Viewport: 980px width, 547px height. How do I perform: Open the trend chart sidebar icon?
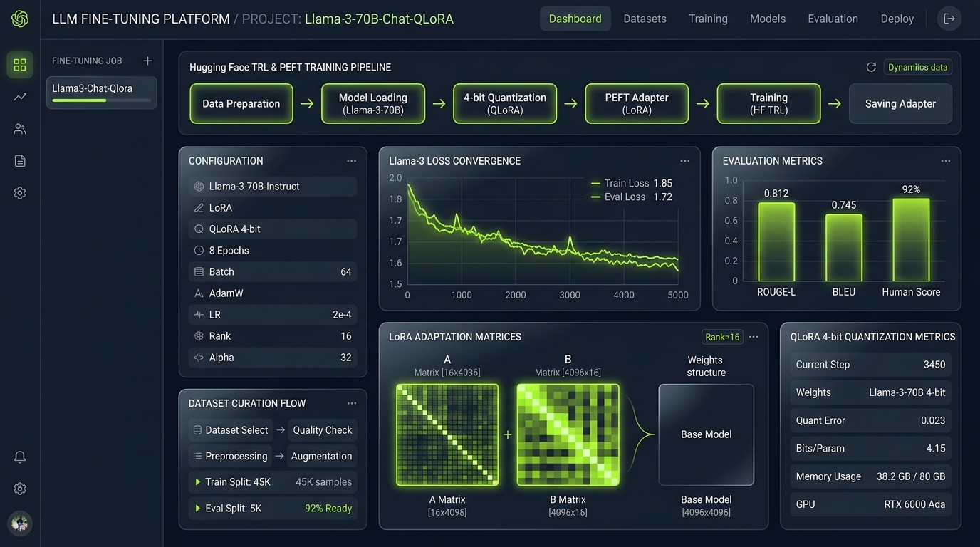20,97
